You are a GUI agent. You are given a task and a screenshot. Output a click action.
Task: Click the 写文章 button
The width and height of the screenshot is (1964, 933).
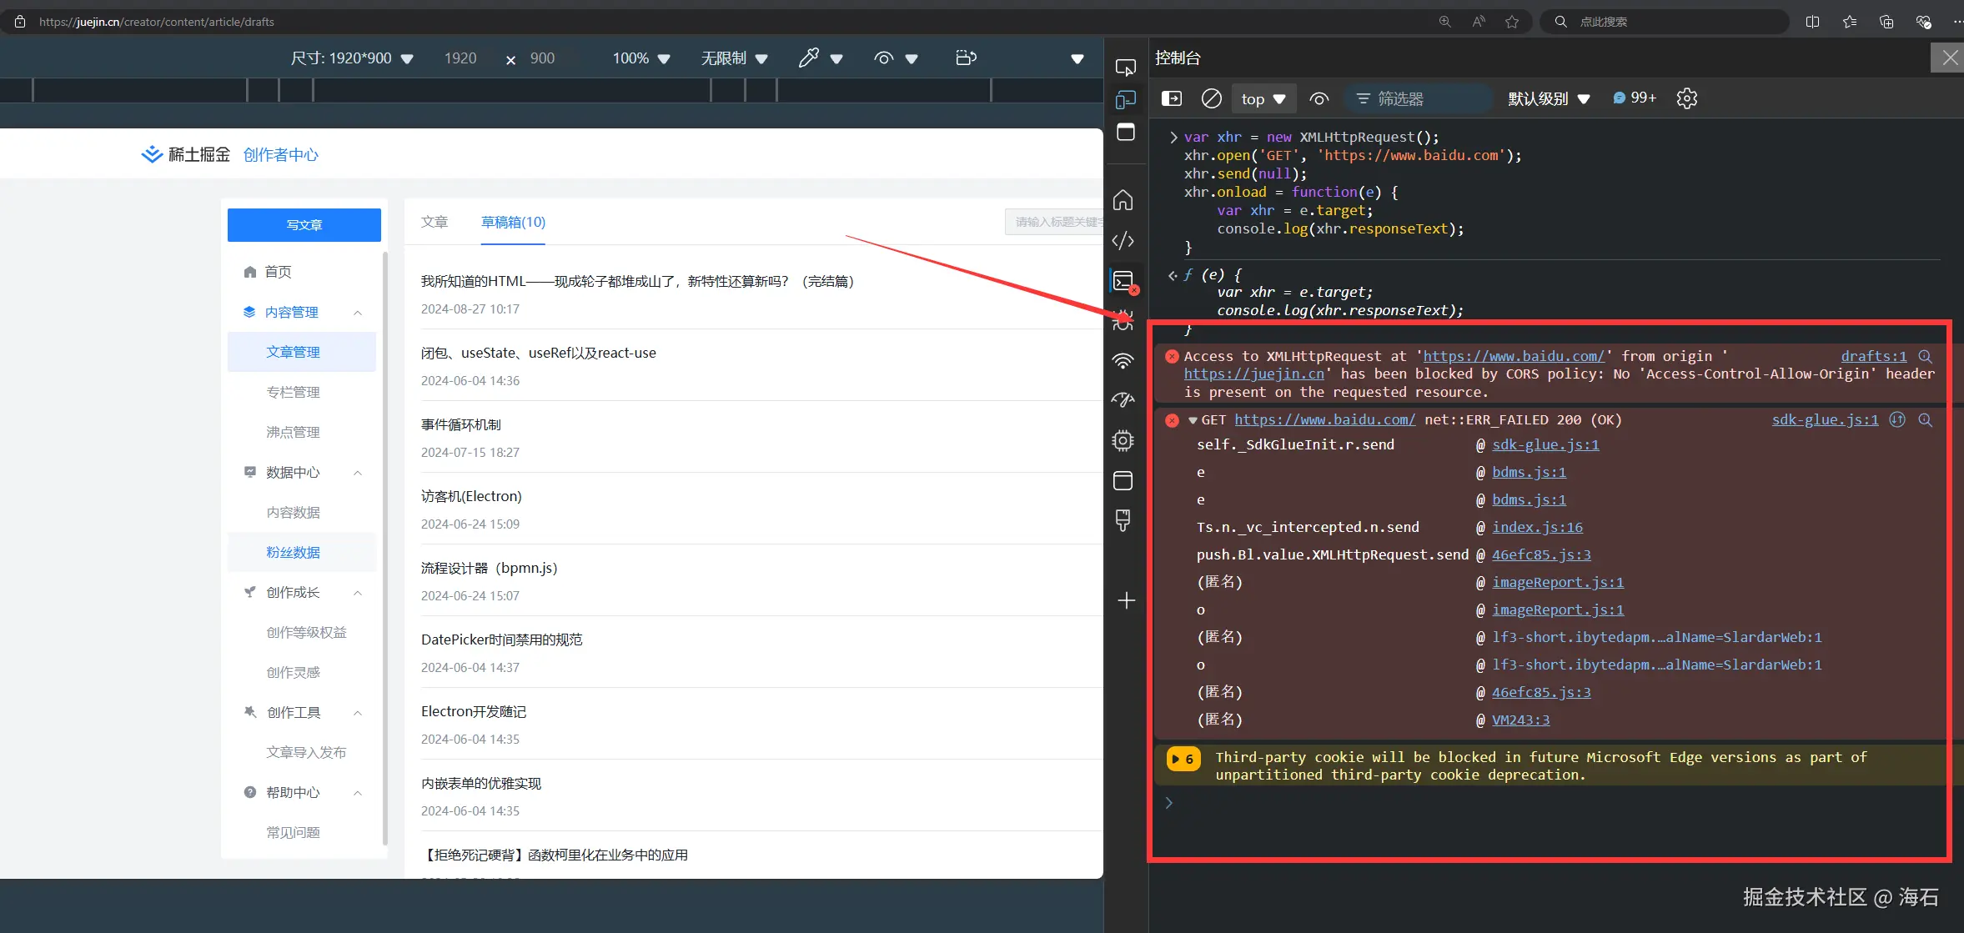click(304, 225)
